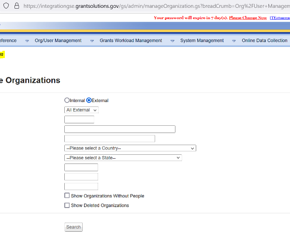Click arrow icon before Grants Workload Management
The image size is (290, 238).
[x=92, y=41]
